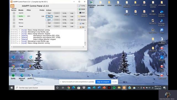Click the log pane right scroll arrow
This screenshot has width=177, height=100.
(x=83, y=47)
